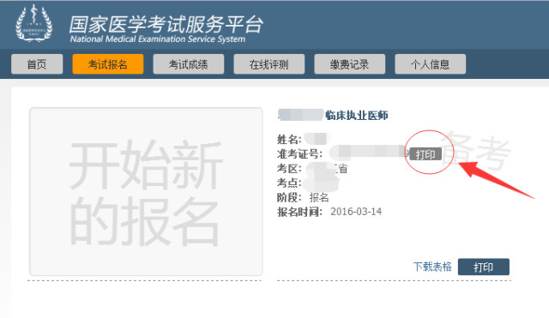This screenshot has height=318, width=549.
Task: Click the faded 备考 watermark text
Action: coord(476,151)
